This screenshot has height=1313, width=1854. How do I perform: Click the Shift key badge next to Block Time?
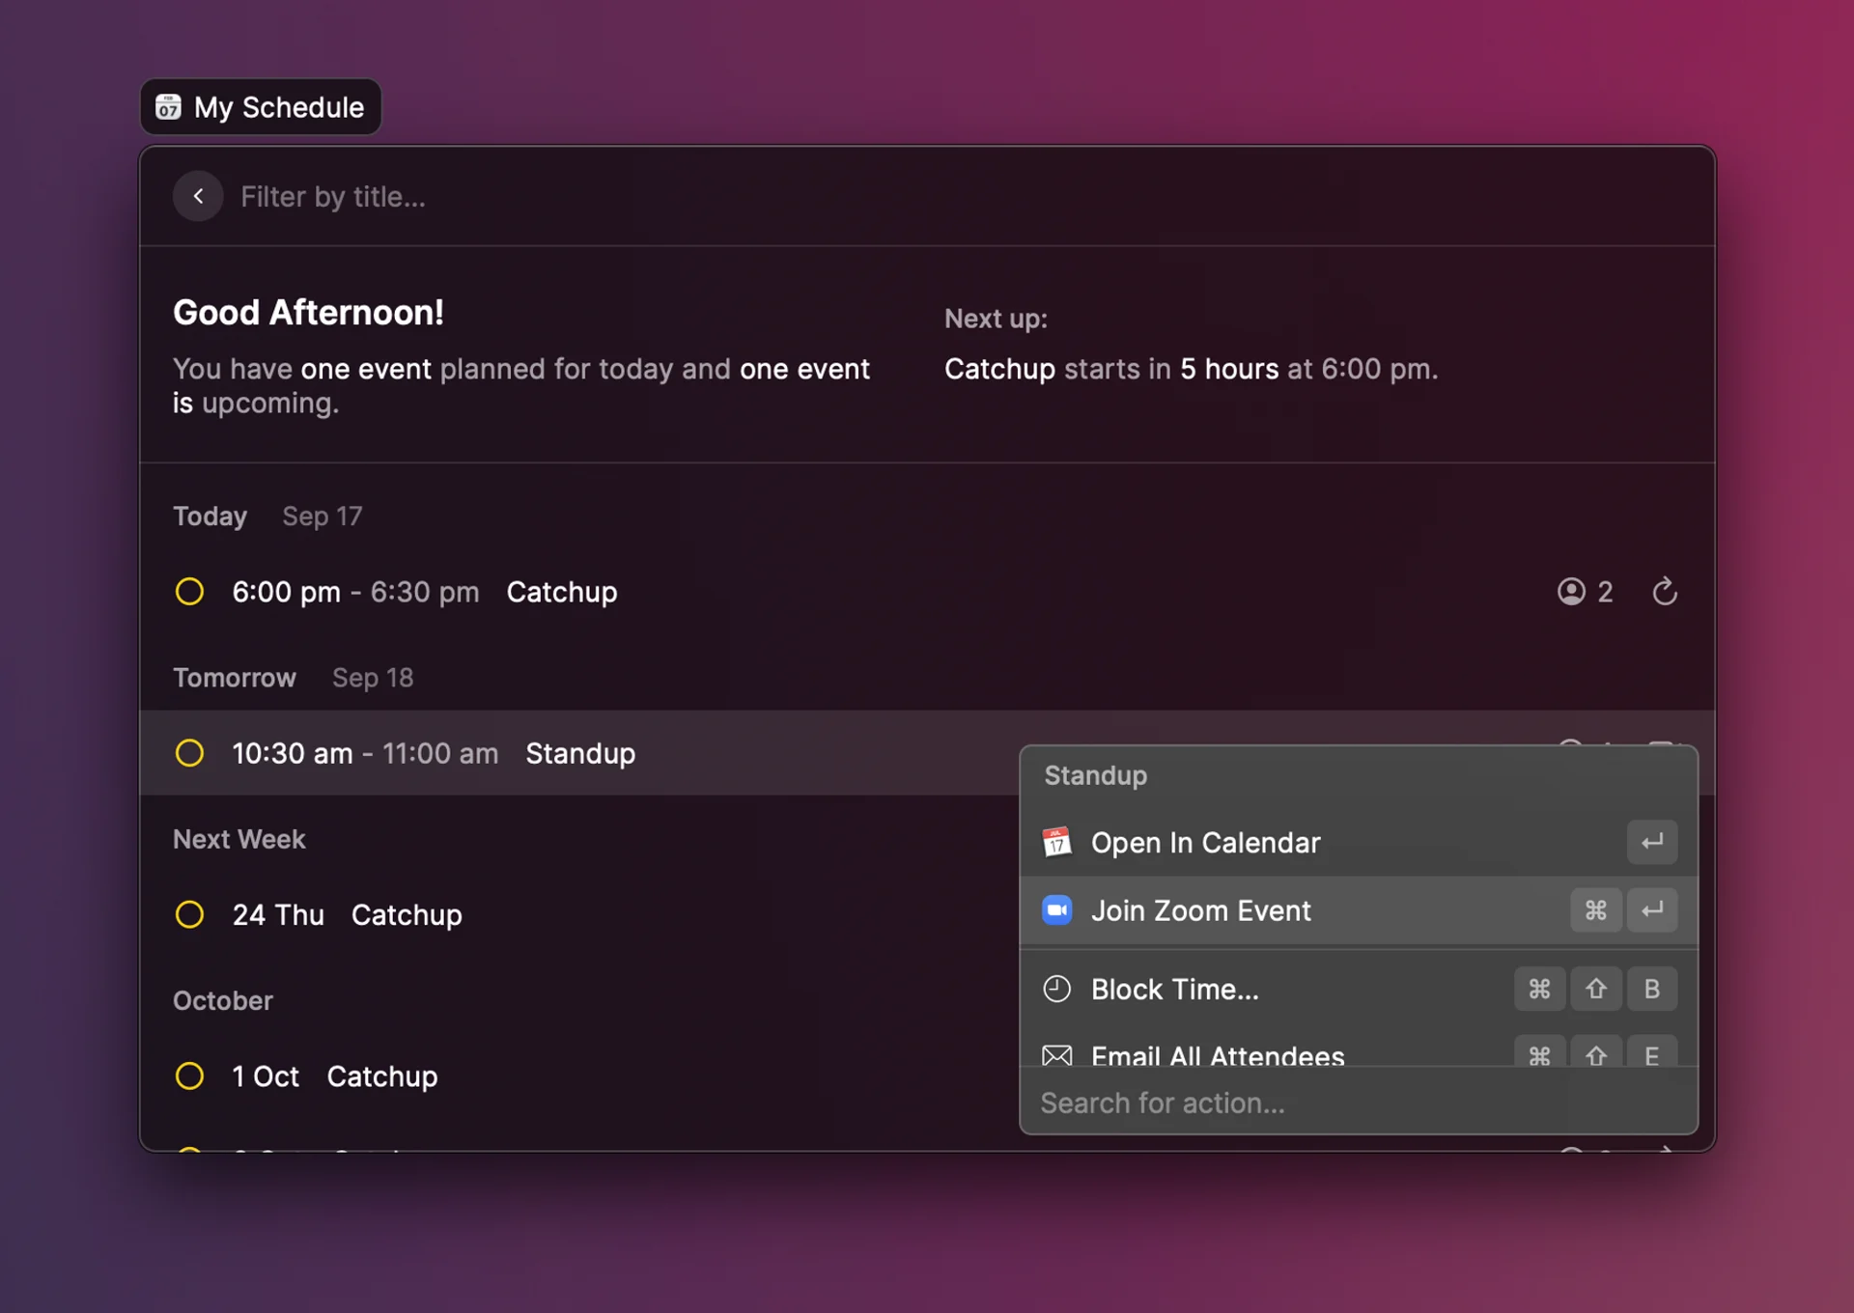tap(1595, 989)
